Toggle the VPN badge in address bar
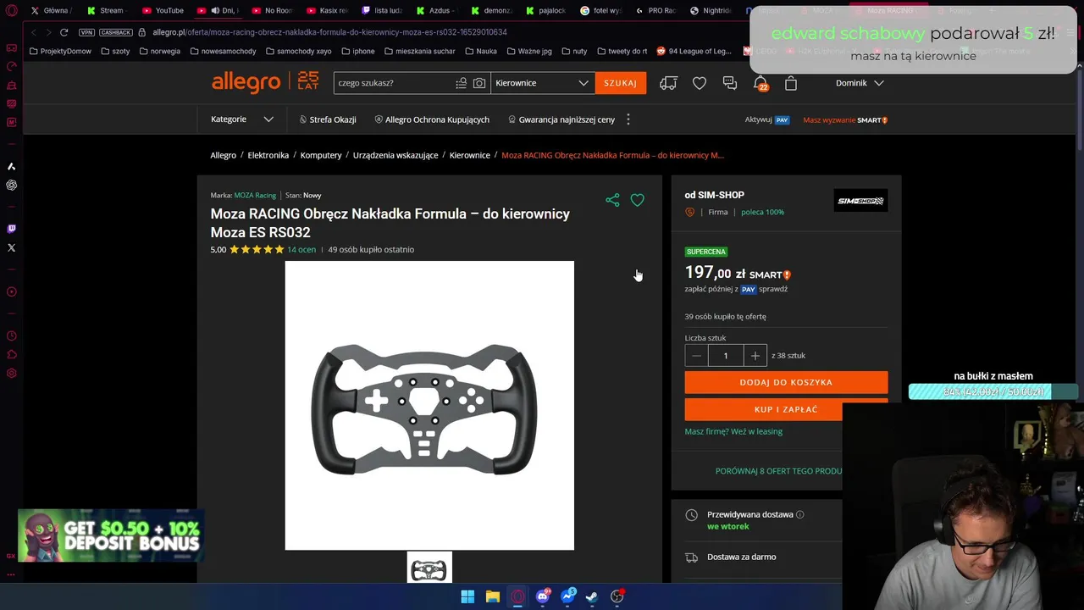Viewport: 1084px width, 610px height. 86,32
